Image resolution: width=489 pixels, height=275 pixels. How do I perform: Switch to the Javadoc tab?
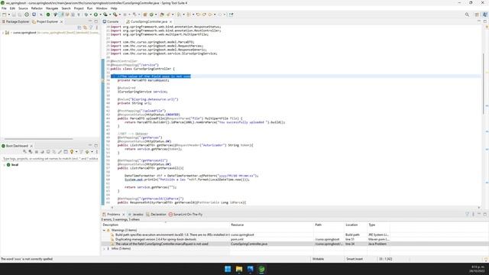tap(135, 214)
